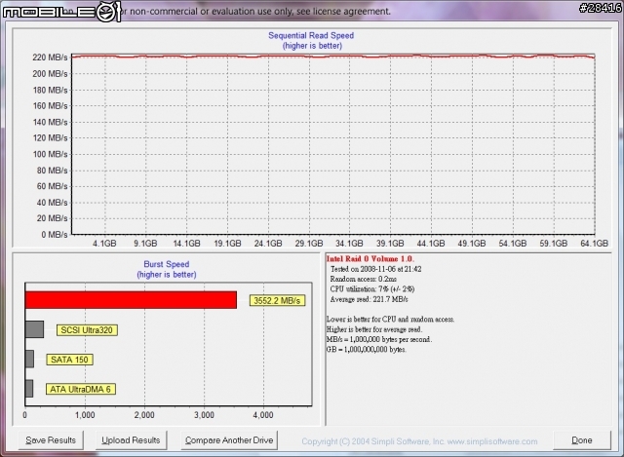
Task: Click the 0 MB/s axis label
Action: point(55,235)
